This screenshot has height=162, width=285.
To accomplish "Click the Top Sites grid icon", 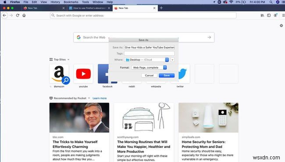I will 51,60.
